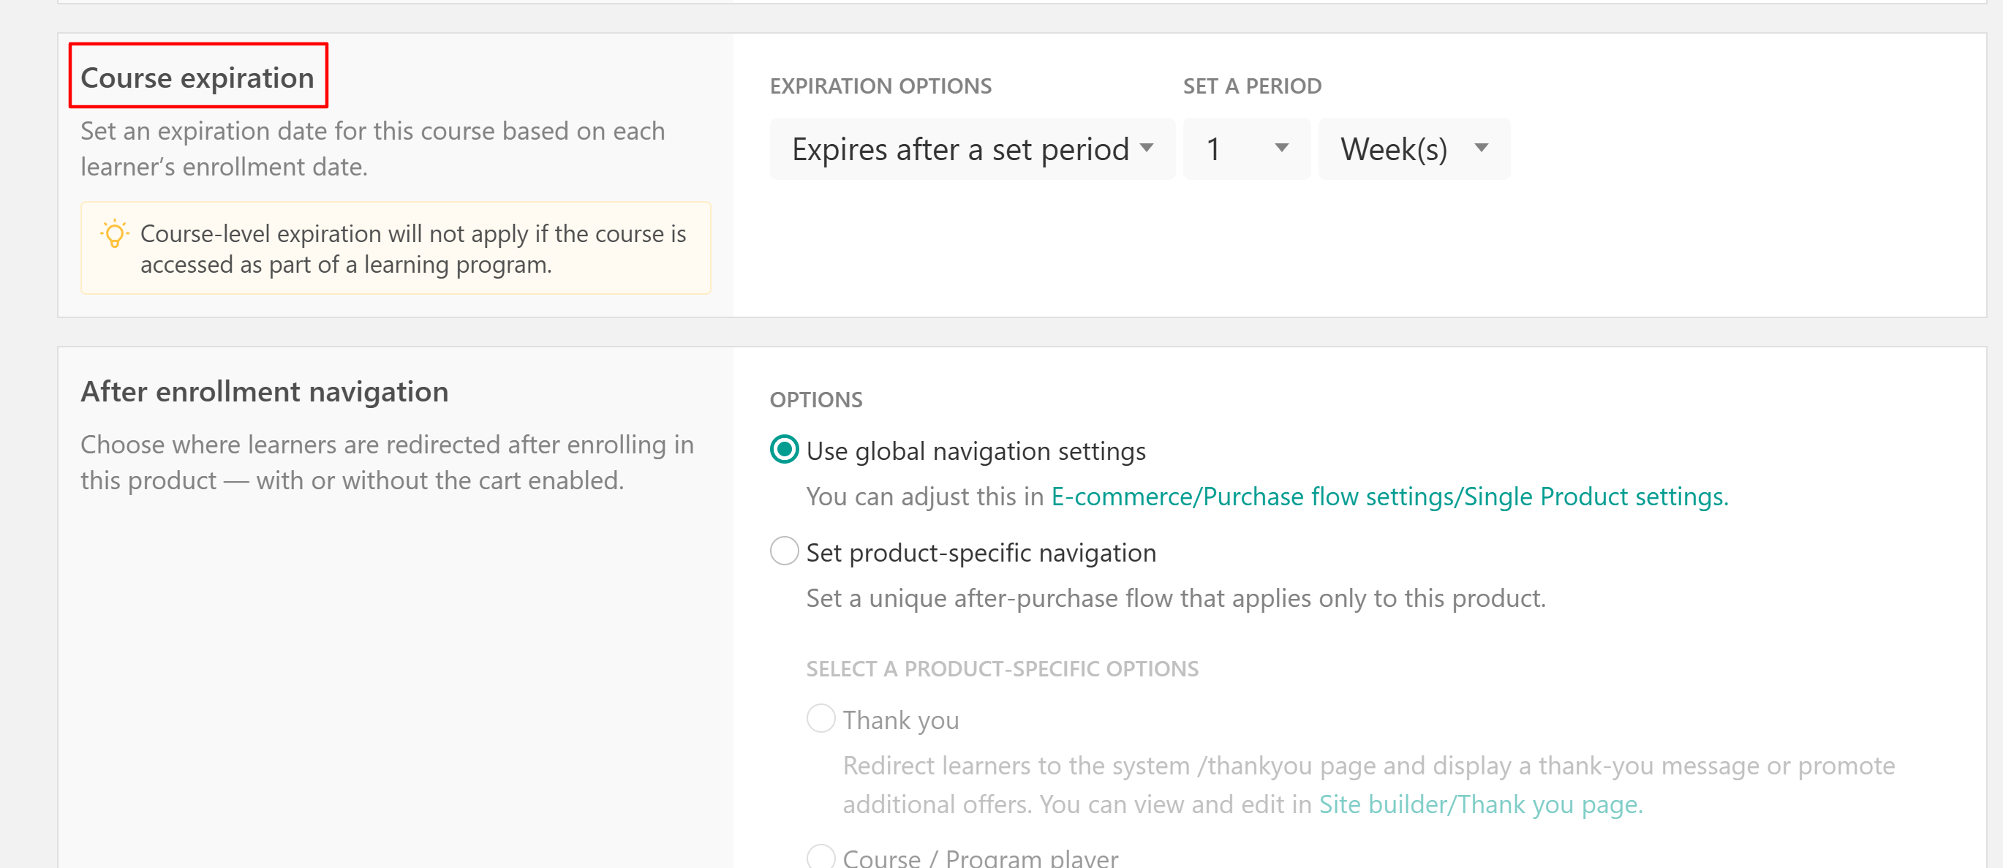Click the Course expiration heading
This screenshot has height=868, width=2003.
[197, 78]
